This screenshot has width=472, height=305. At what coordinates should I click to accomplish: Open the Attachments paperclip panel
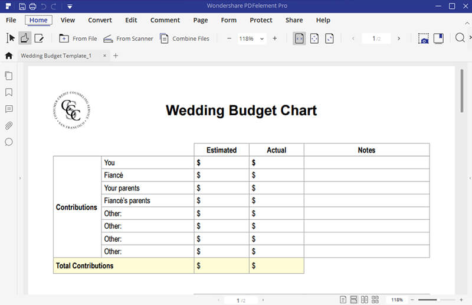tap(9, 125)
